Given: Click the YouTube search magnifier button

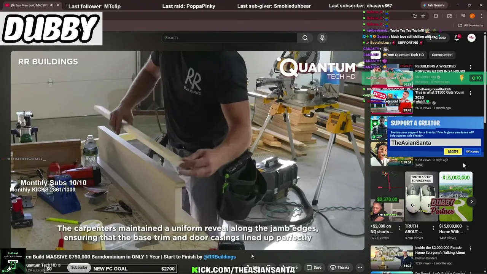Looking at the screenshot, I should click(305, 38).
